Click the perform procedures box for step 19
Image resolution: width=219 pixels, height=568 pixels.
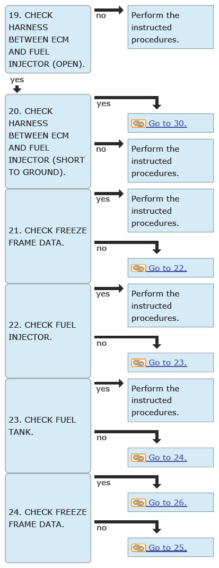click(171, 27)
